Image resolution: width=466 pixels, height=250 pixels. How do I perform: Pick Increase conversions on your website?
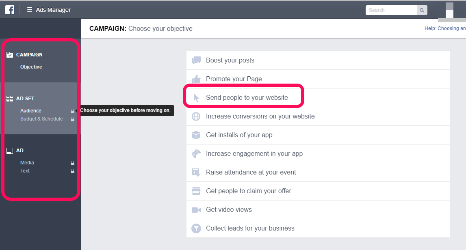click(x=318, y=116)
